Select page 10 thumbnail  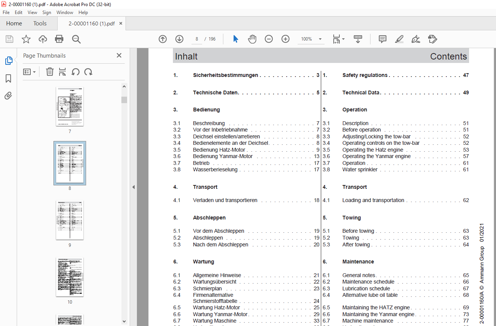(x=70, y=277)
